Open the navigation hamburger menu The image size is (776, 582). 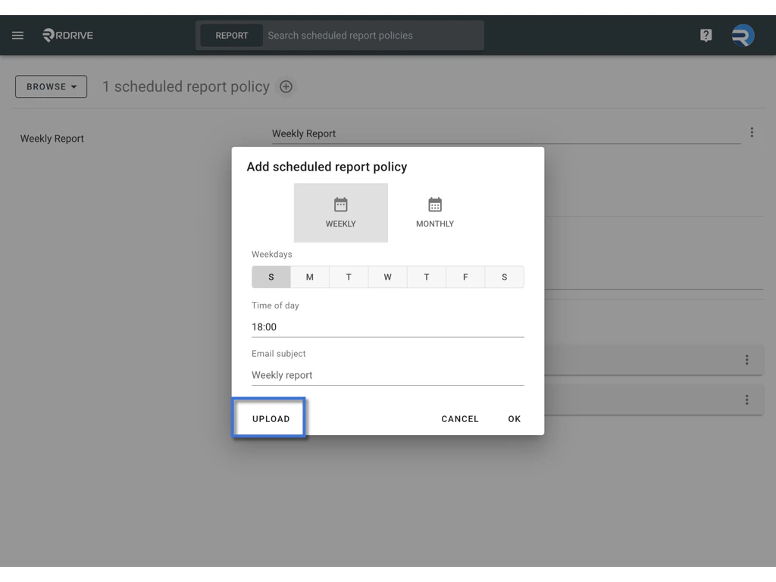[x=17, y=35]
